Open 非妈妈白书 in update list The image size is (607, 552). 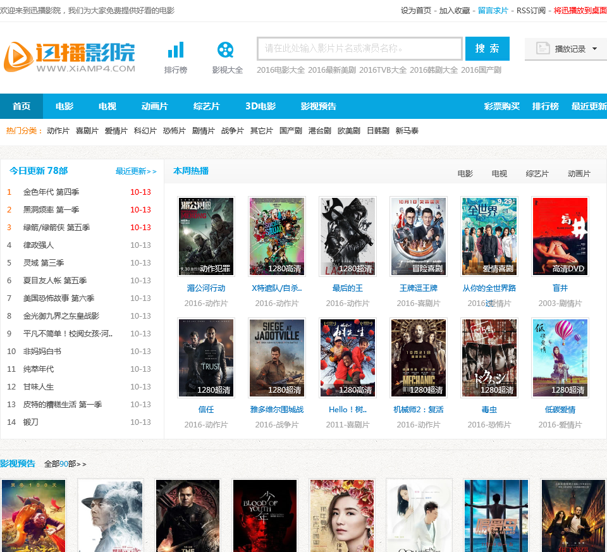42,352
